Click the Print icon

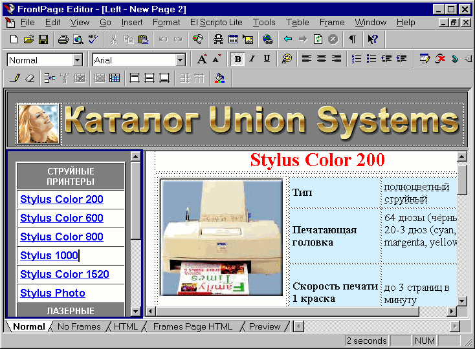point(63,39)
